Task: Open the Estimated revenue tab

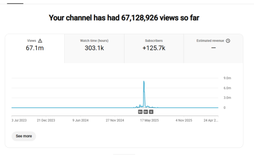Action: coord(213,48)
